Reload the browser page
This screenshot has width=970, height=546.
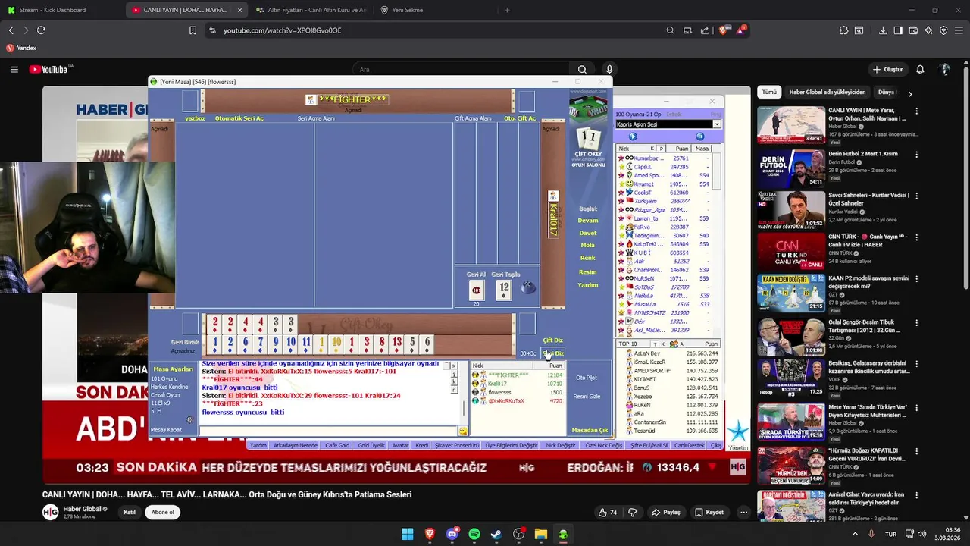click(41, 30)
